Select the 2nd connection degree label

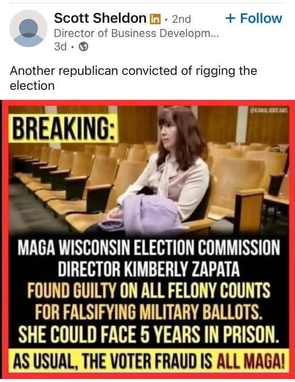(182, 19)
